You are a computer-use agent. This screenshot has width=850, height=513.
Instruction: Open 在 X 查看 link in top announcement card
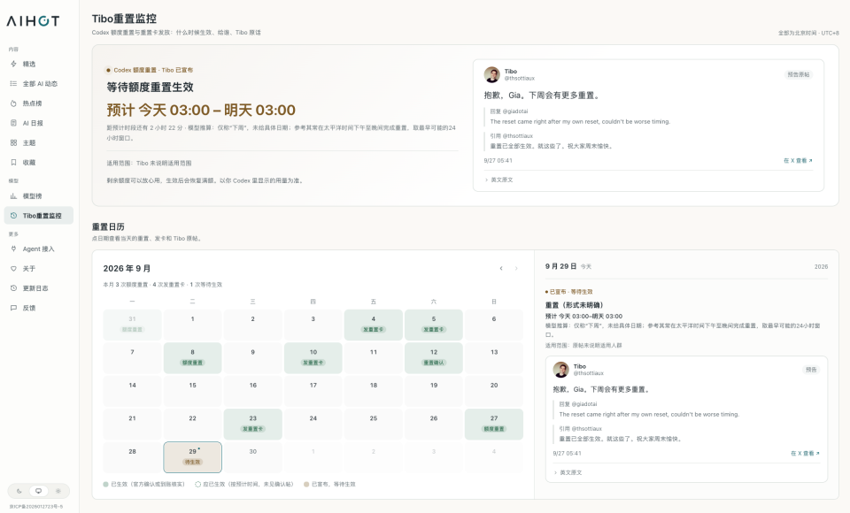[798, 161]
